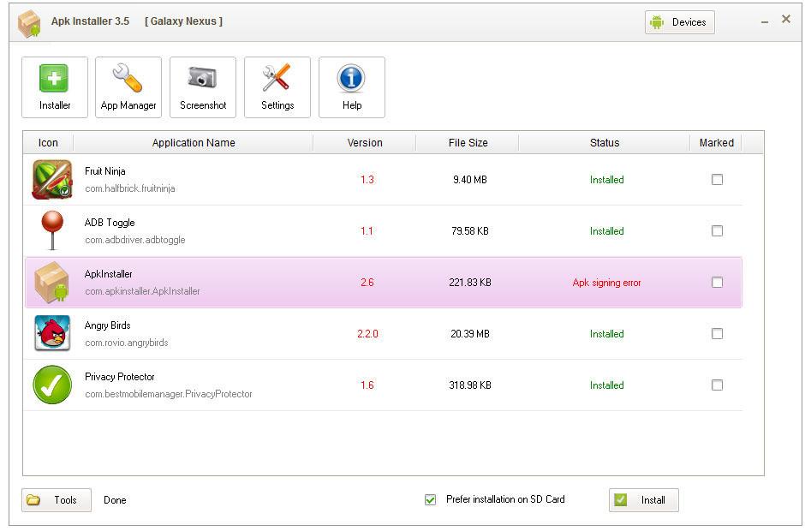
Task: Select the ADB Toggle row
Action: coord(257,230)
